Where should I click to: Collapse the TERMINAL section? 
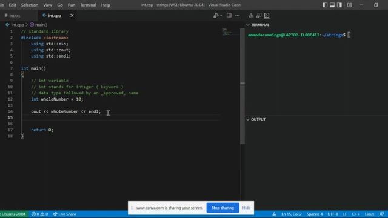coord(248,25)
